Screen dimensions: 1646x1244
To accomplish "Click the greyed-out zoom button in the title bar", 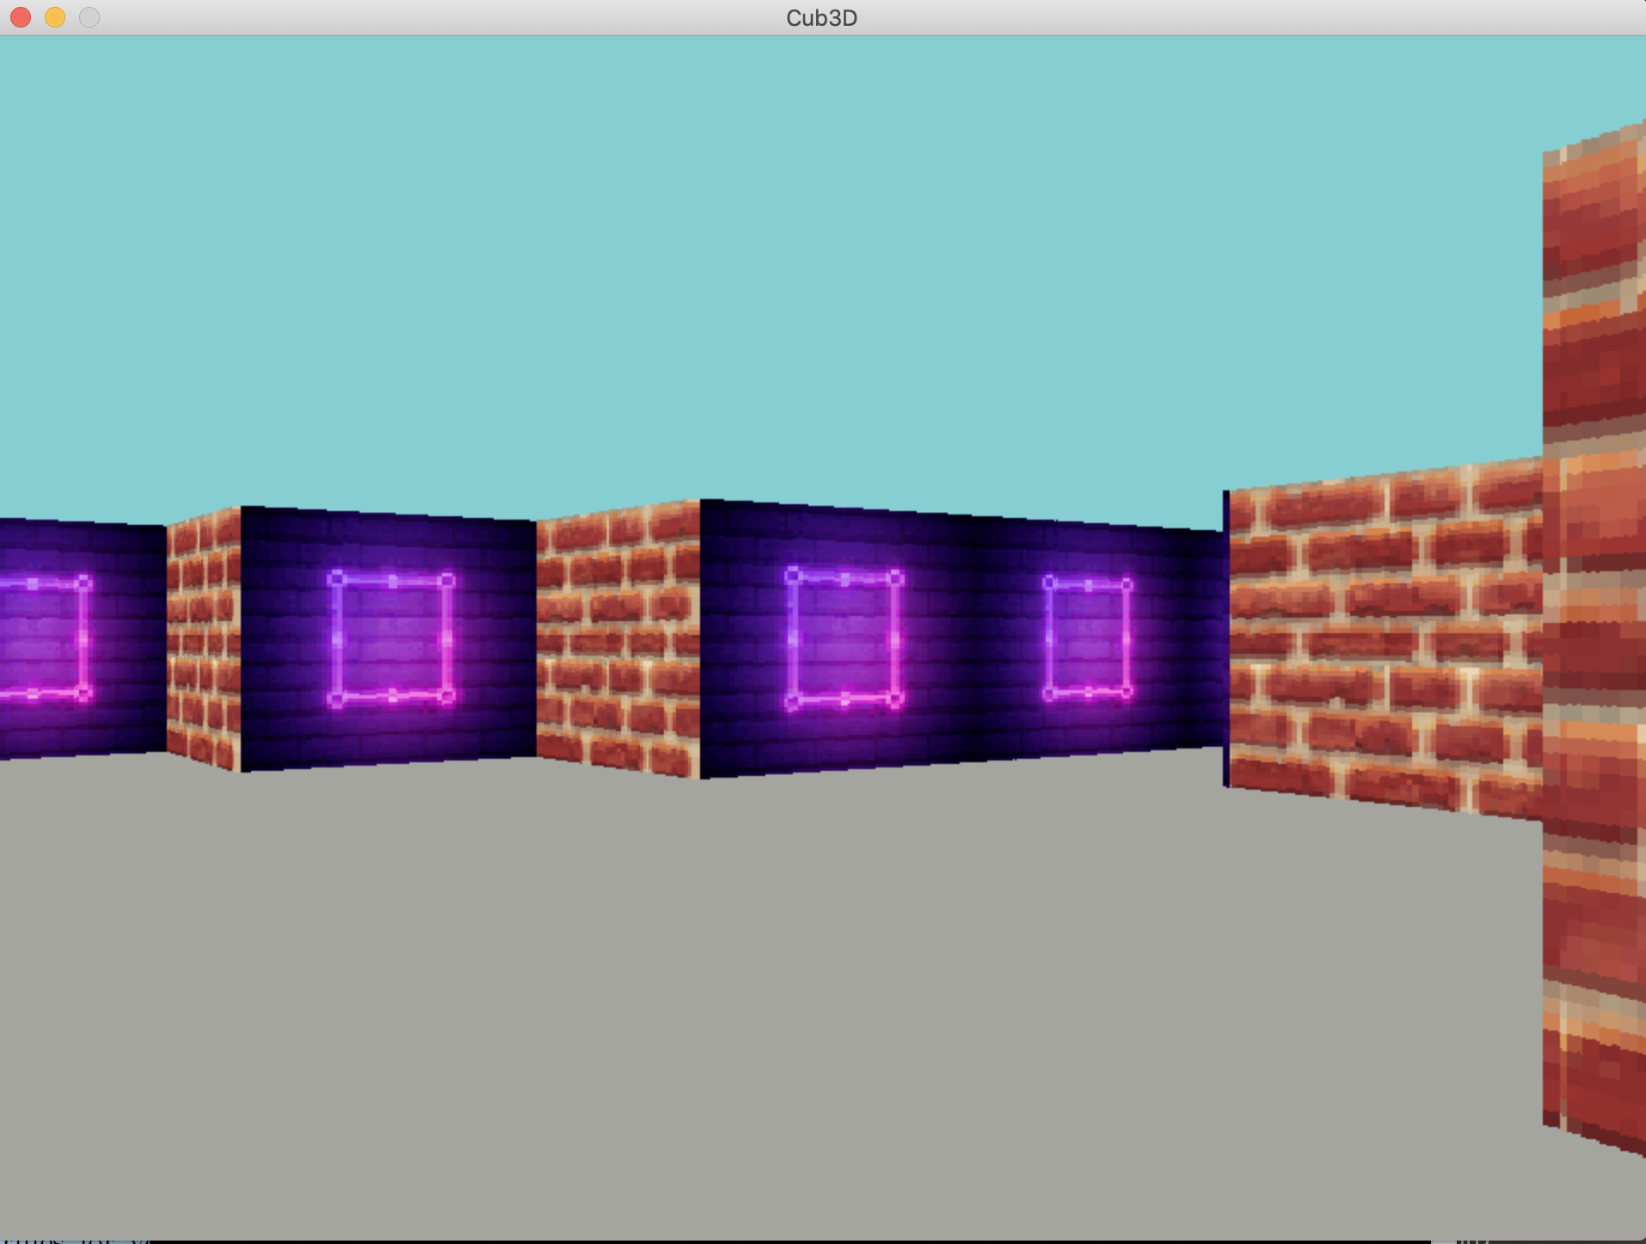I will coord(89,17).
